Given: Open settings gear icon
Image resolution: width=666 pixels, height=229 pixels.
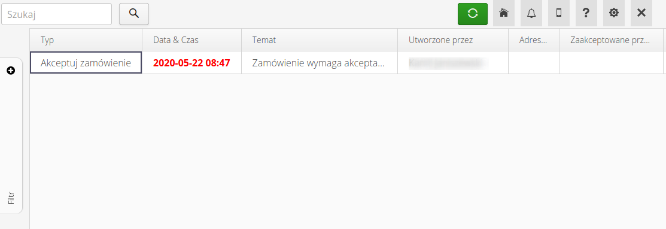Looking at the screenshot, I should (x=614, y=13).
